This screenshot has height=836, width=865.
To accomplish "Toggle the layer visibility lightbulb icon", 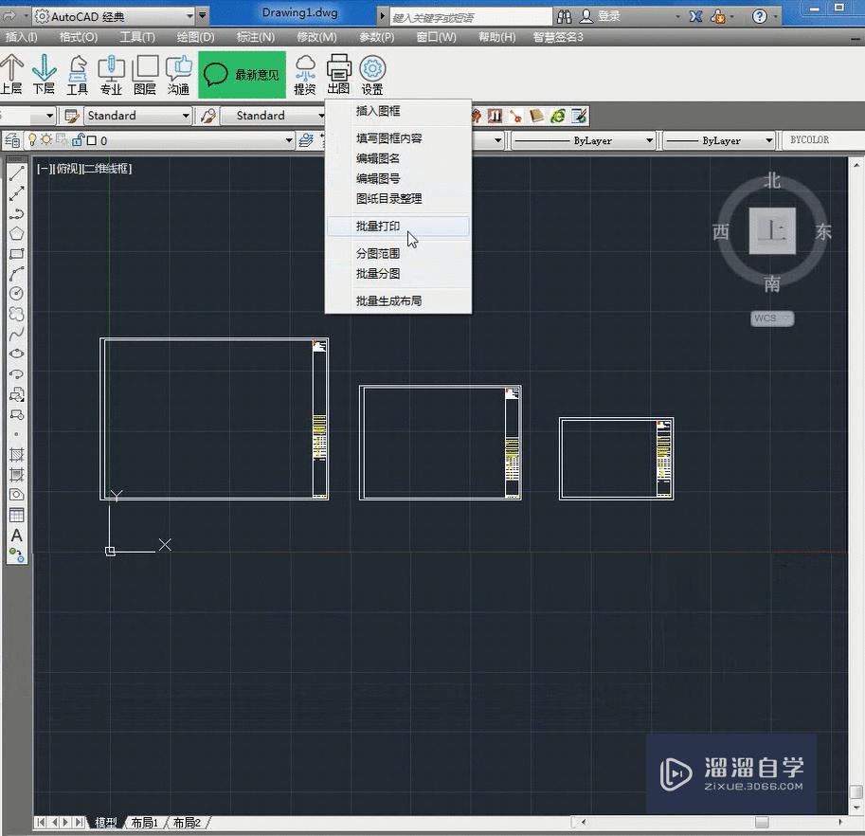I will coord(32,138).
